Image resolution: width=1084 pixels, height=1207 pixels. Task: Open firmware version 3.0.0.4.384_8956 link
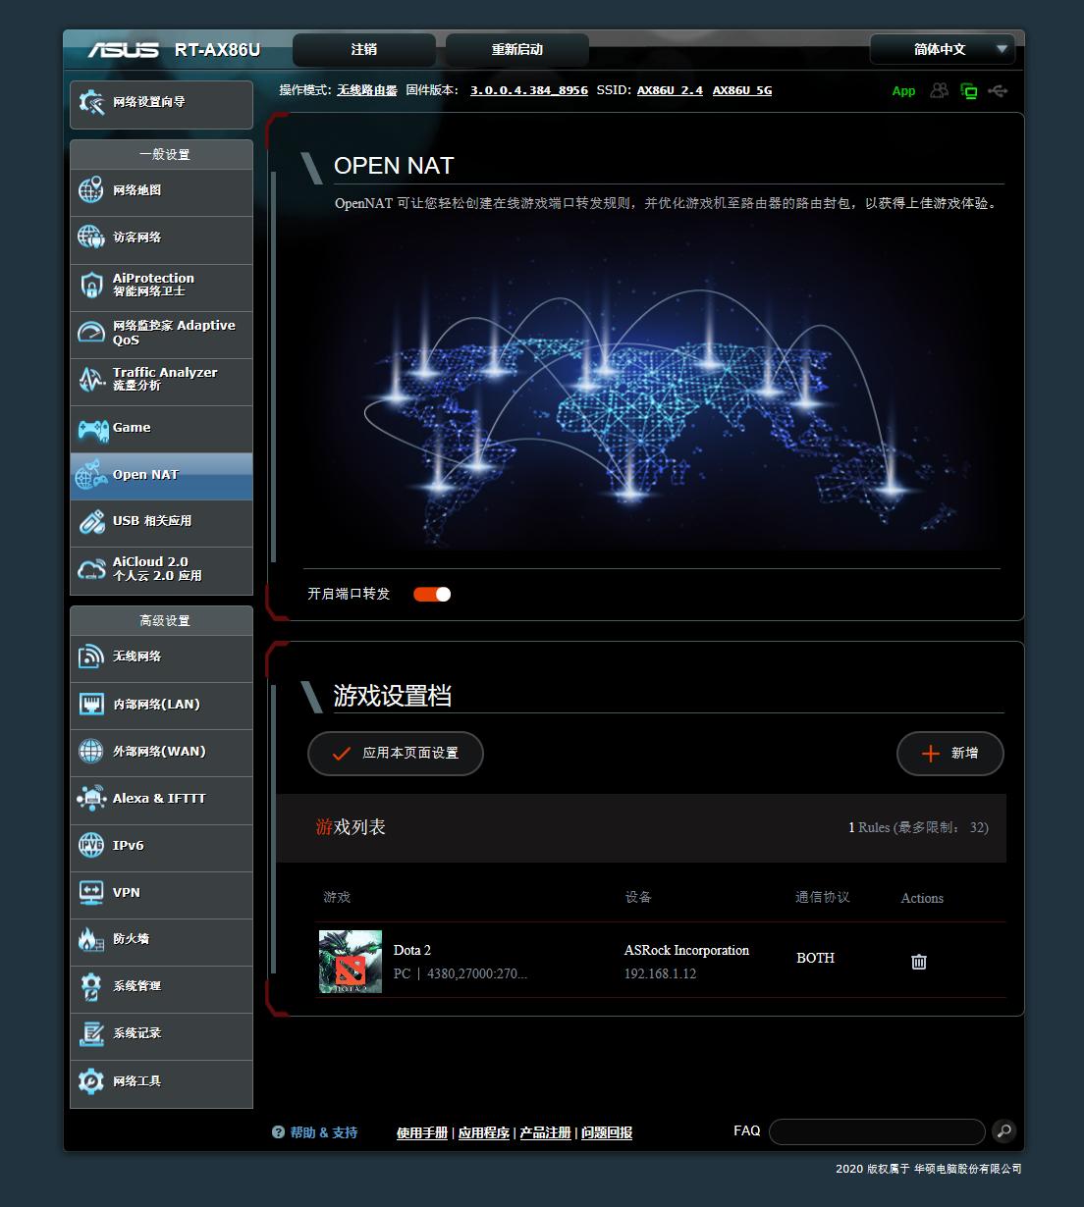(x=528, y=89)
